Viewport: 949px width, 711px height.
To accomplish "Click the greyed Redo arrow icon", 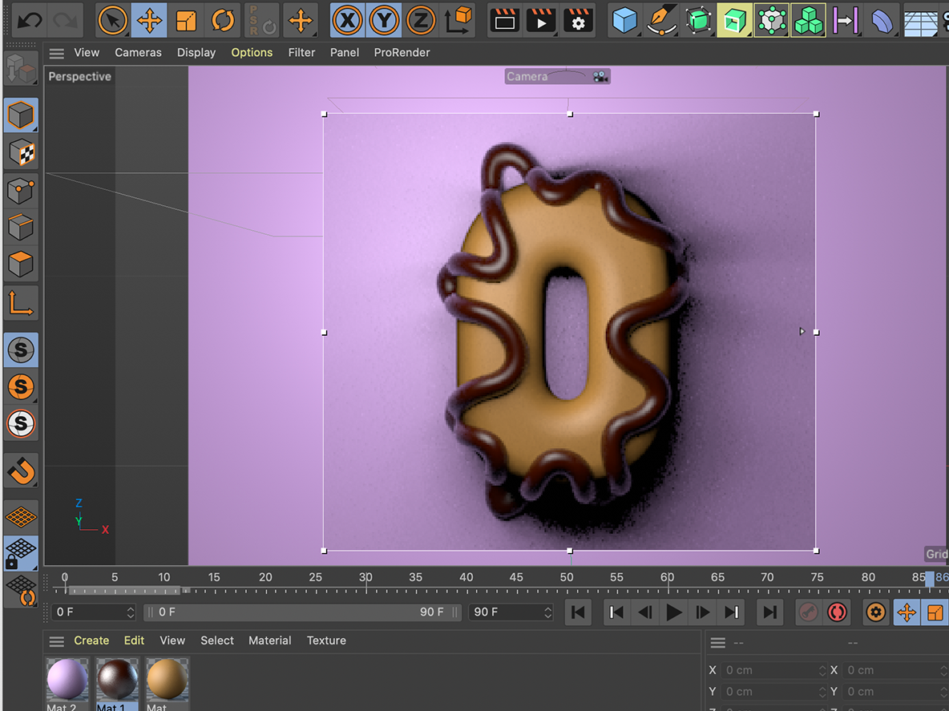I will 65,20.
